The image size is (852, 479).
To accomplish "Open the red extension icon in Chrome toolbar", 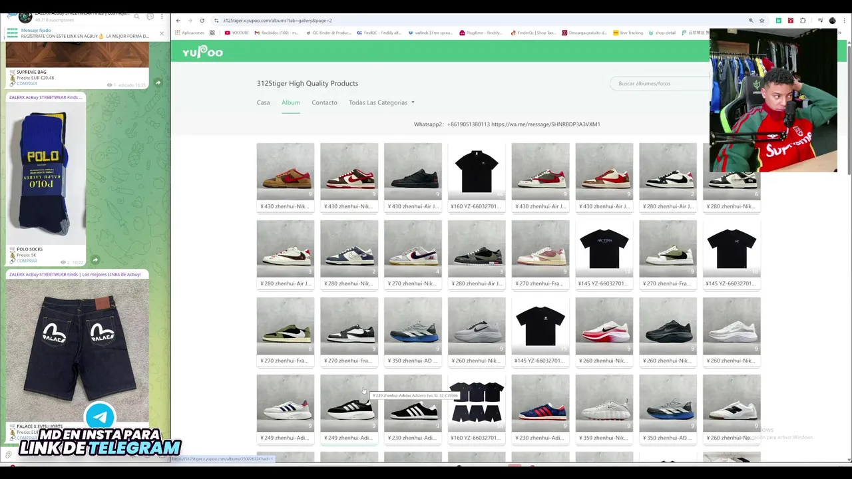I will click(x=791, y=21).
